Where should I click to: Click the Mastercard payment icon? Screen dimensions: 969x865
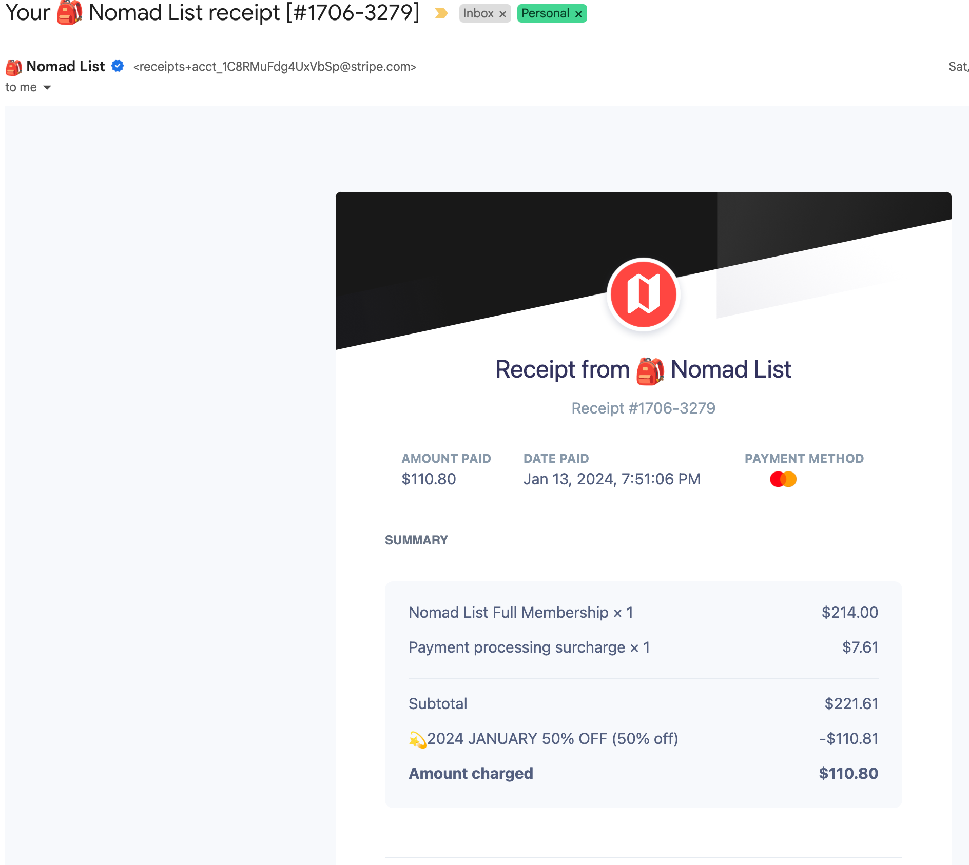[x=783, y=479]
